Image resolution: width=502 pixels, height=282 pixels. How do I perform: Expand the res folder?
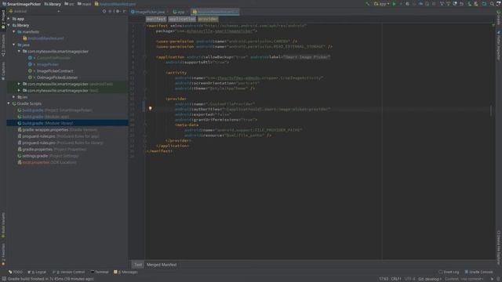click(14, 97)
